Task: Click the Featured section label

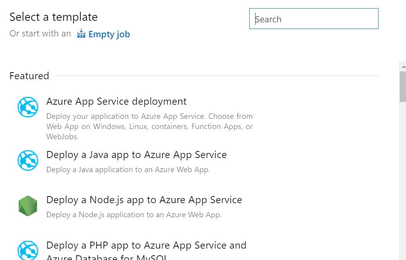Action: [29, 76]
